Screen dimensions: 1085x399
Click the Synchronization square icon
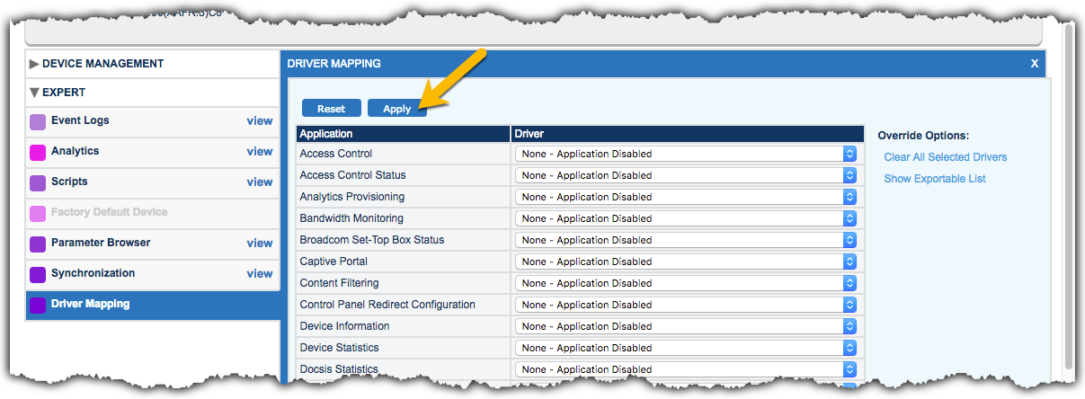pyautogui.click(x=38, y=275)
